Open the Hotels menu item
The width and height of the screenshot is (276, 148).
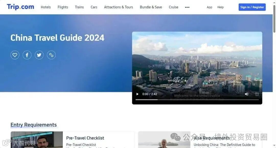(46, 7)
